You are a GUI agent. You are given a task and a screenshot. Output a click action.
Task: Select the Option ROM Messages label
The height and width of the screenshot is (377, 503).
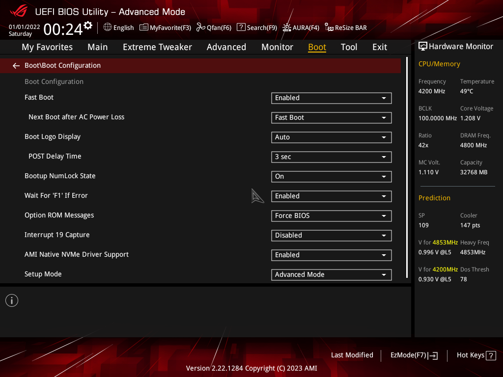tap(59, 215)
